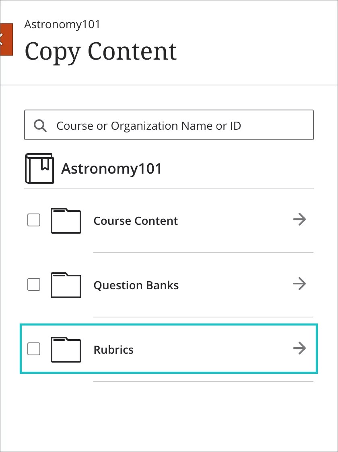Viewport: 338px width, 452px height.
Task: Select the Question Banks menu row
Action: [136, 285]
